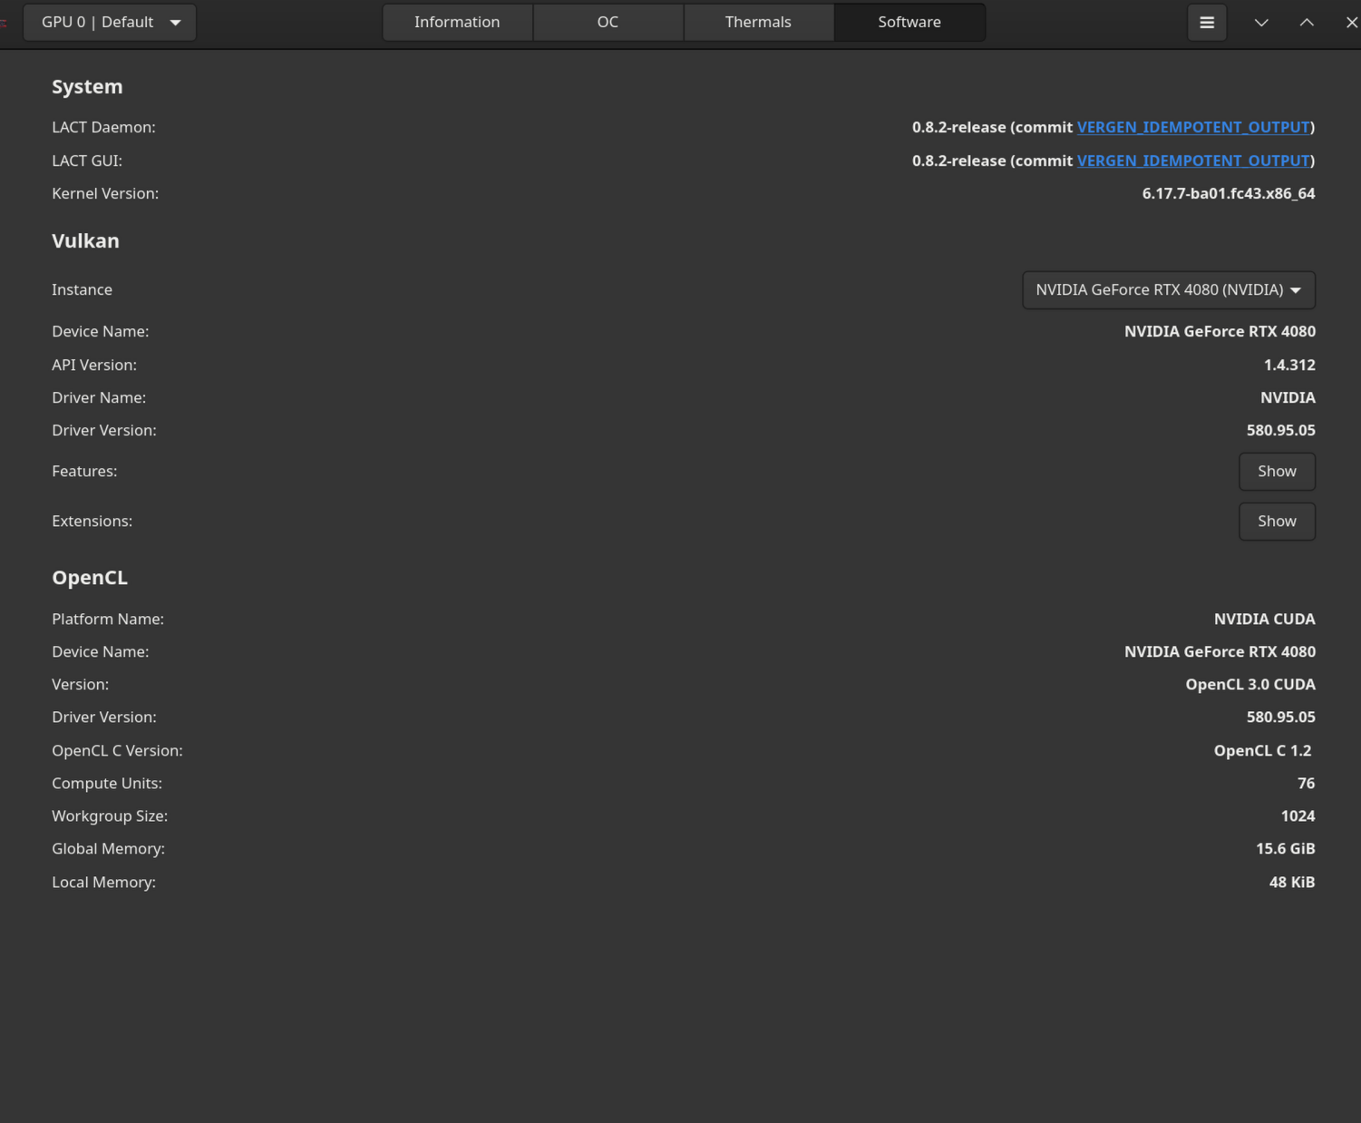Click the LACT Daemon label
This screenshot has width=1361, height=1123.
[103, 127]
